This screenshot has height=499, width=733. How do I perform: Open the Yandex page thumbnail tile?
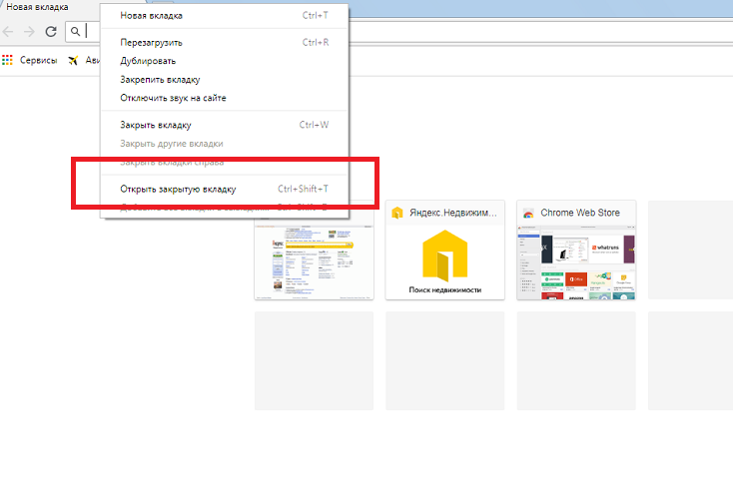(x=314, y=250)
